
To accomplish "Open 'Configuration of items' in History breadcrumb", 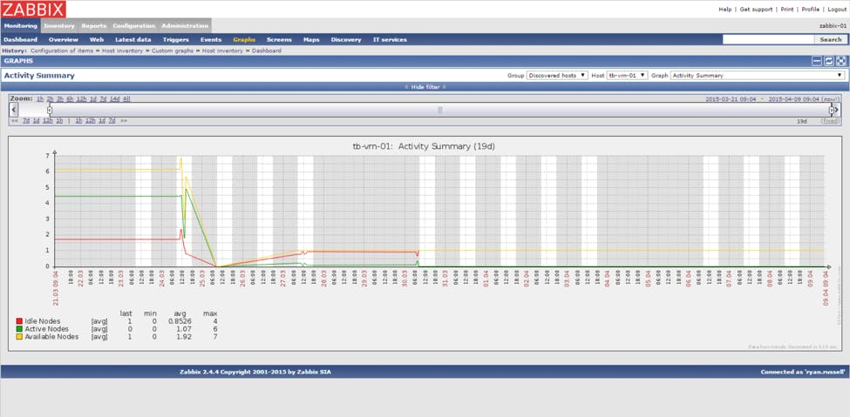I will [62, 50].
